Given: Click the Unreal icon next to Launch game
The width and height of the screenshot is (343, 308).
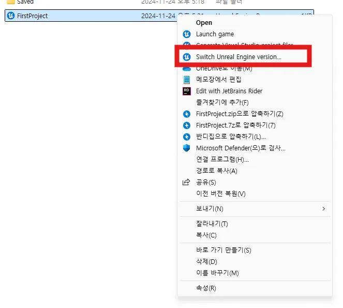Looking at the screenshot, I should tap(187, 34).
